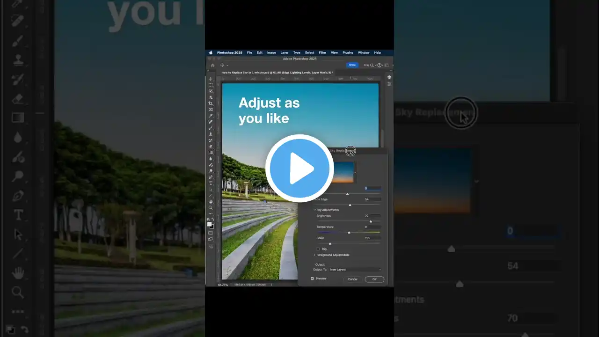Click the Brightness slider track
The height and width of the screenshot is (337, 599).
(349, 221)
